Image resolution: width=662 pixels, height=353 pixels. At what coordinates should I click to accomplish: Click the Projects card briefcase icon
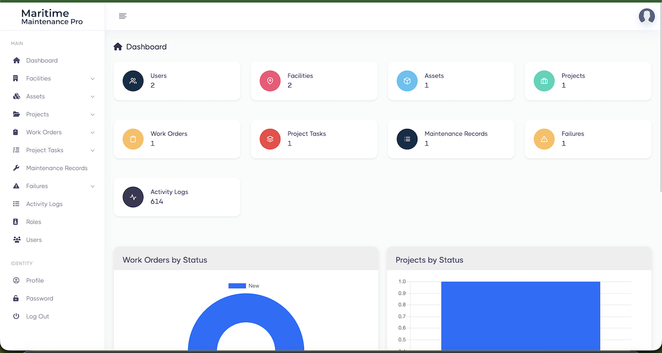point(544,81)
